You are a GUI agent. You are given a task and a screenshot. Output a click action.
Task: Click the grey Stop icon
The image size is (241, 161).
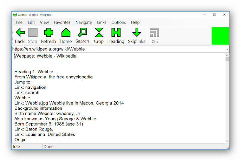point(33,32)
